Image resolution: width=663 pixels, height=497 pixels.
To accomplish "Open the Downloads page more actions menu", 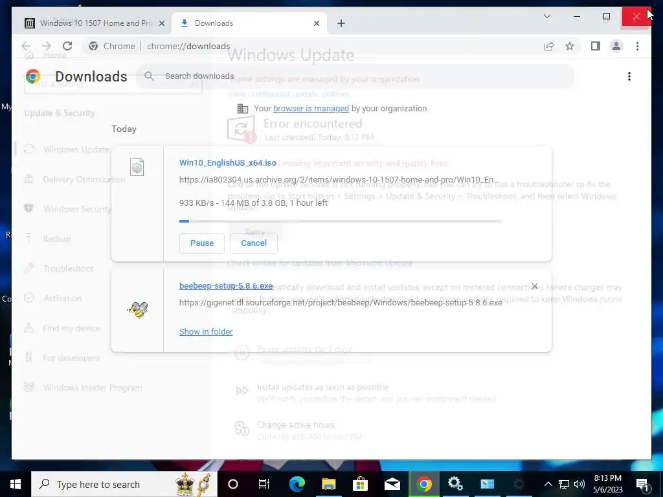I will [x=629, y=76].
